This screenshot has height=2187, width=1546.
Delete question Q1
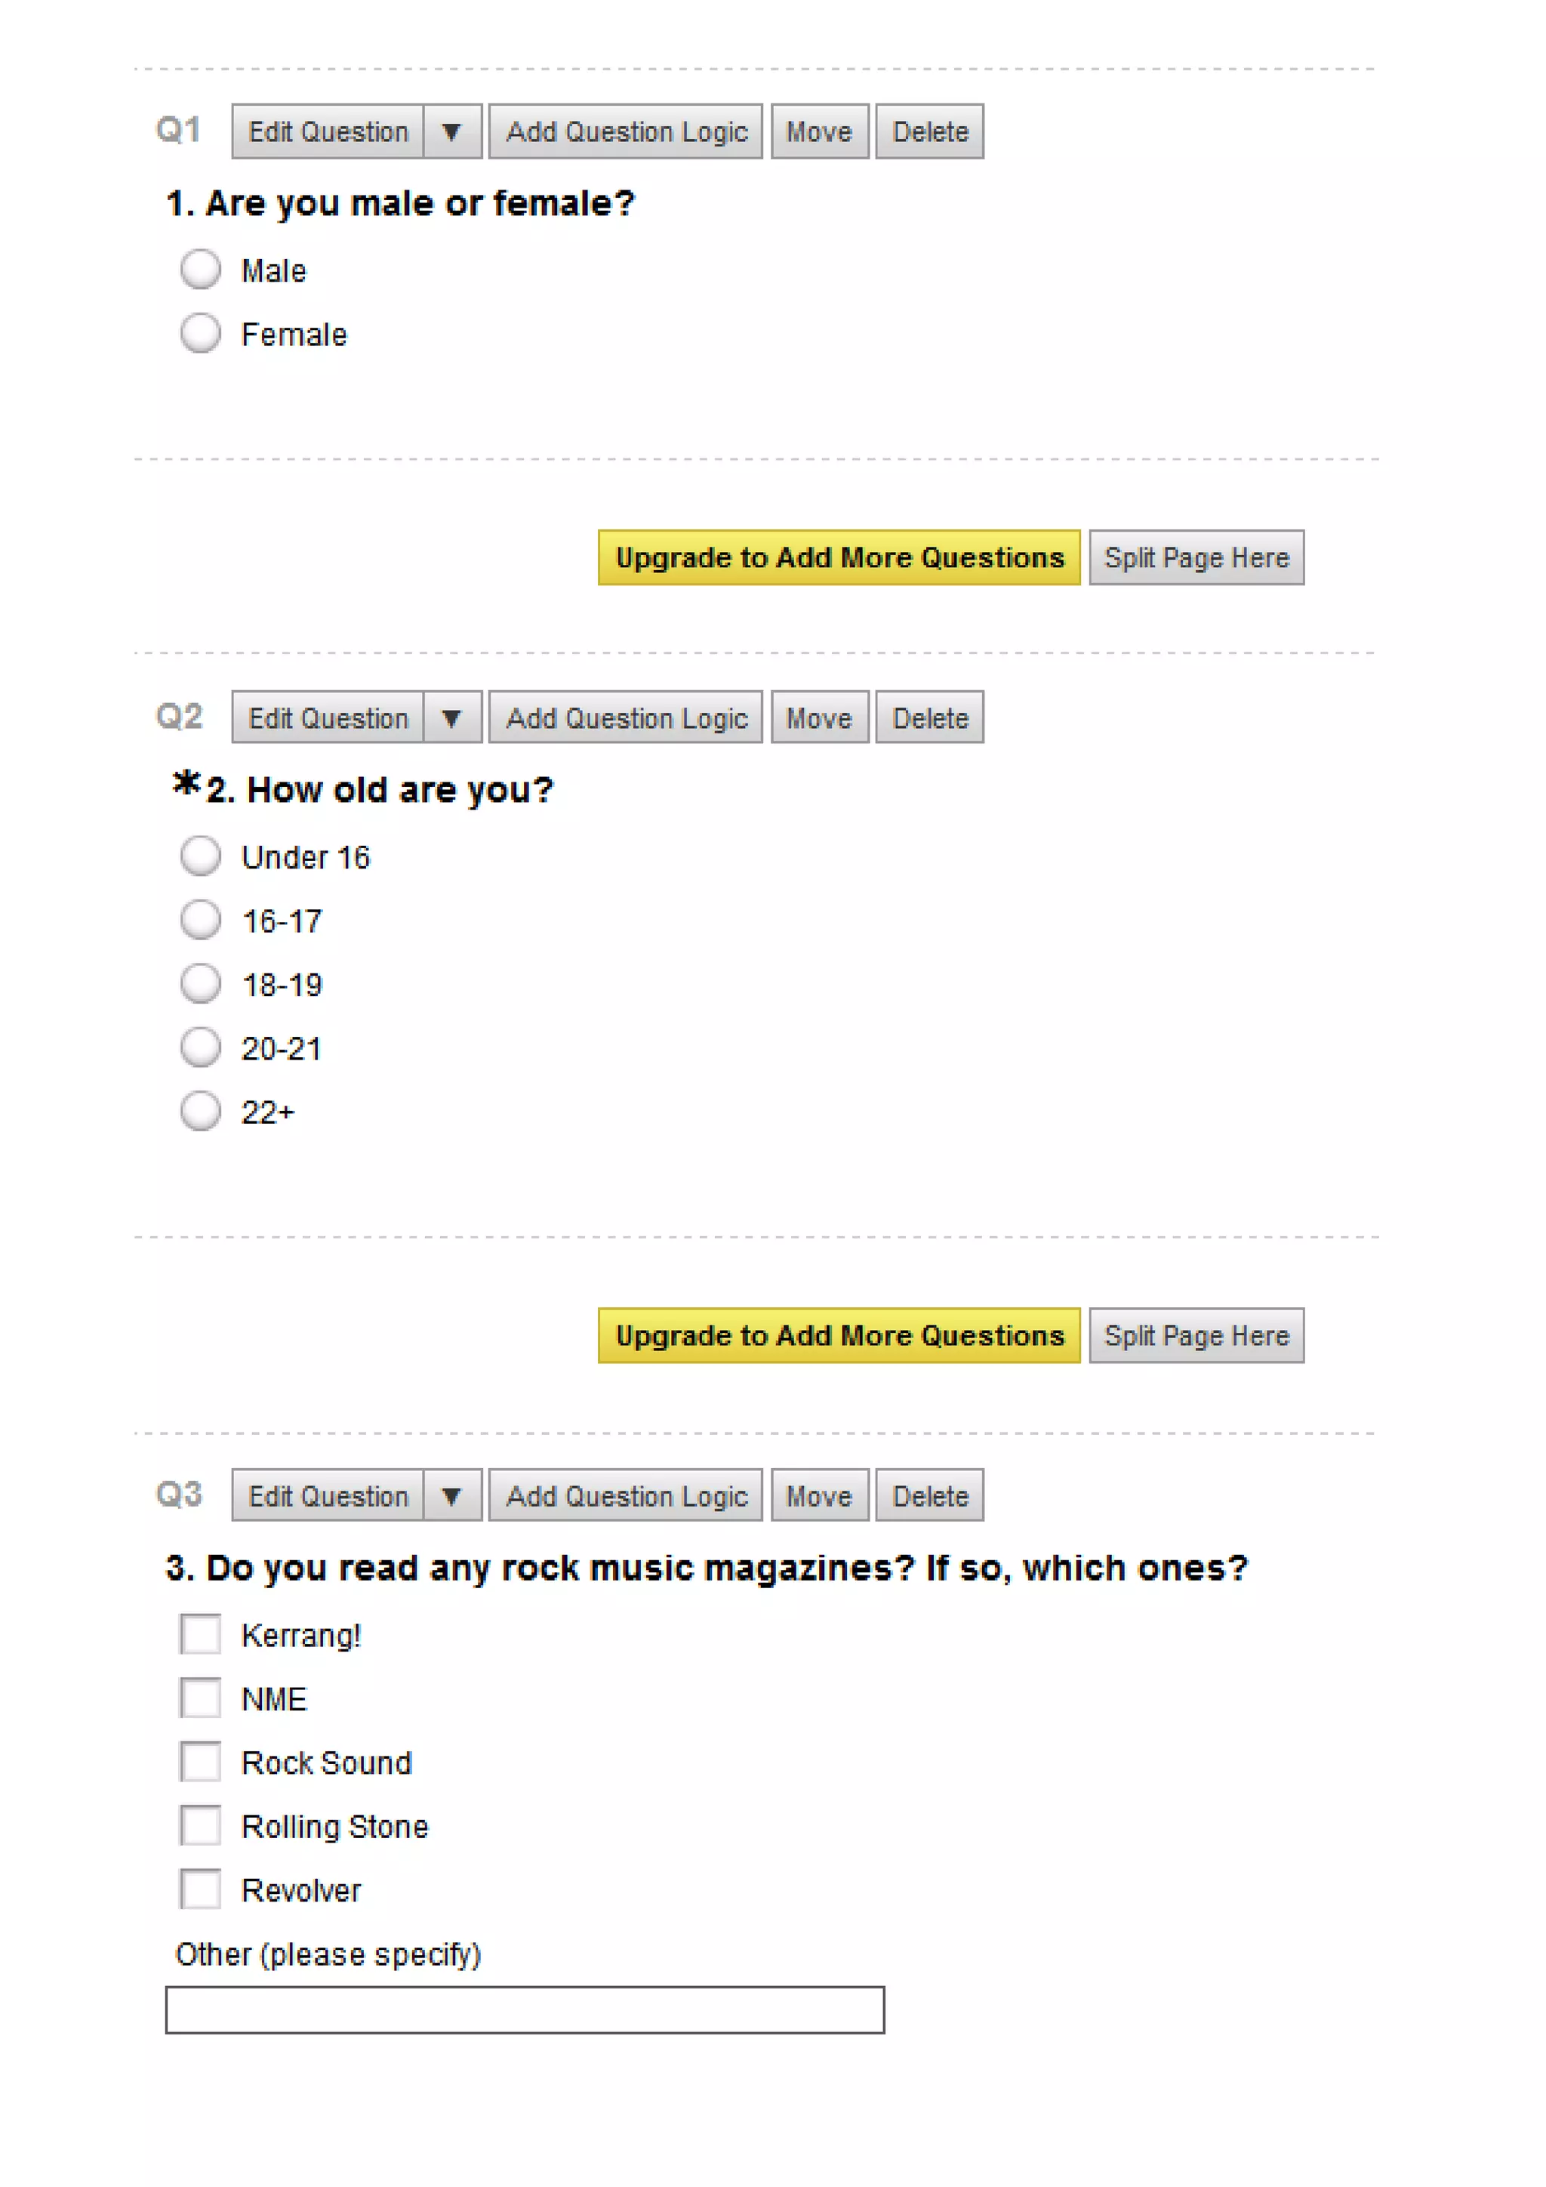click(929, 131)
